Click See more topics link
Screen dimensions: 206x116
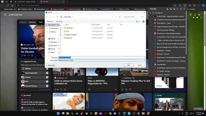coord(44,90)
